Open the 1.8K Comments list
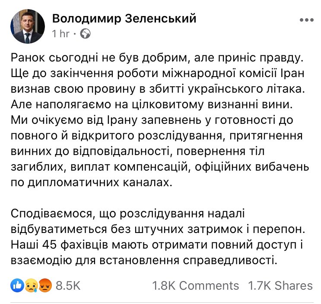Image resolution: width=321 pixels, height=304 pixels. pyautogui.click(x=195, y=286)
